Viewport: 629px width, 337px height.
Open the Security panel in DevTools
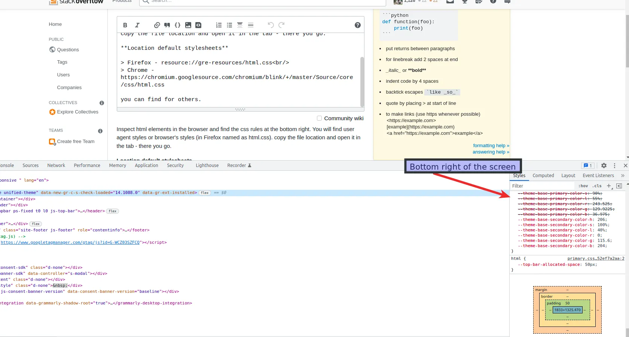pyautogui.click(x=175, y=166)
